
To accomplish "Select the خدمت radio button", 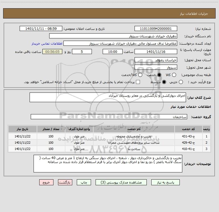I will pyautogui.click(x=159, y=75).
